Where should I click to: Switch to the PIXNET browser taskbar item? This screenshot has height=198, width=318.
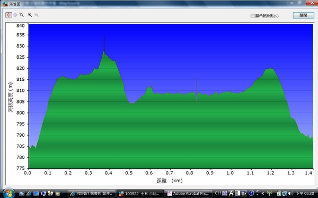[x=92, y=194]
